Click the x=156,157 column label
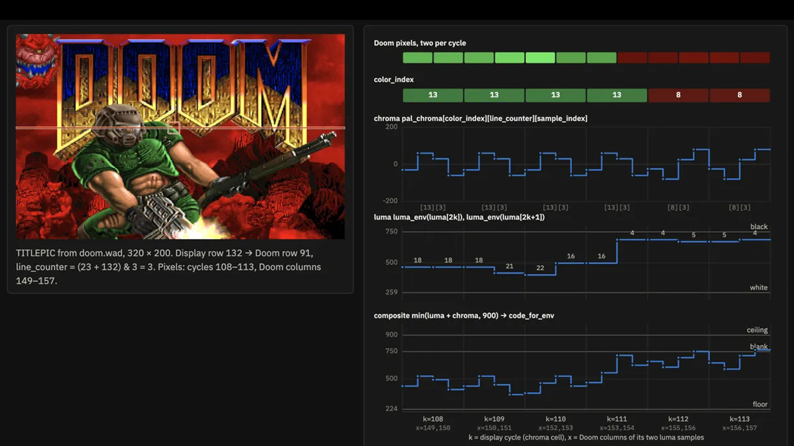794x446 pixels. (x=739, y=428)
